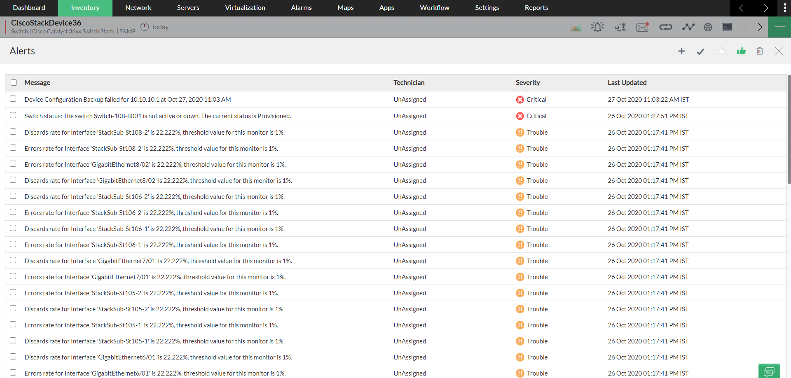The width and height of the screenshot is (791, 378).
Task: View alarm notifications via the bell icon
Action: [x=598, y=27]
